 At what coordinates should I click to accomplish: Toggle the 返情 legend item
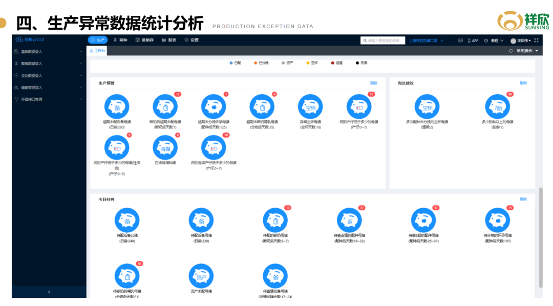coord(337,63)
